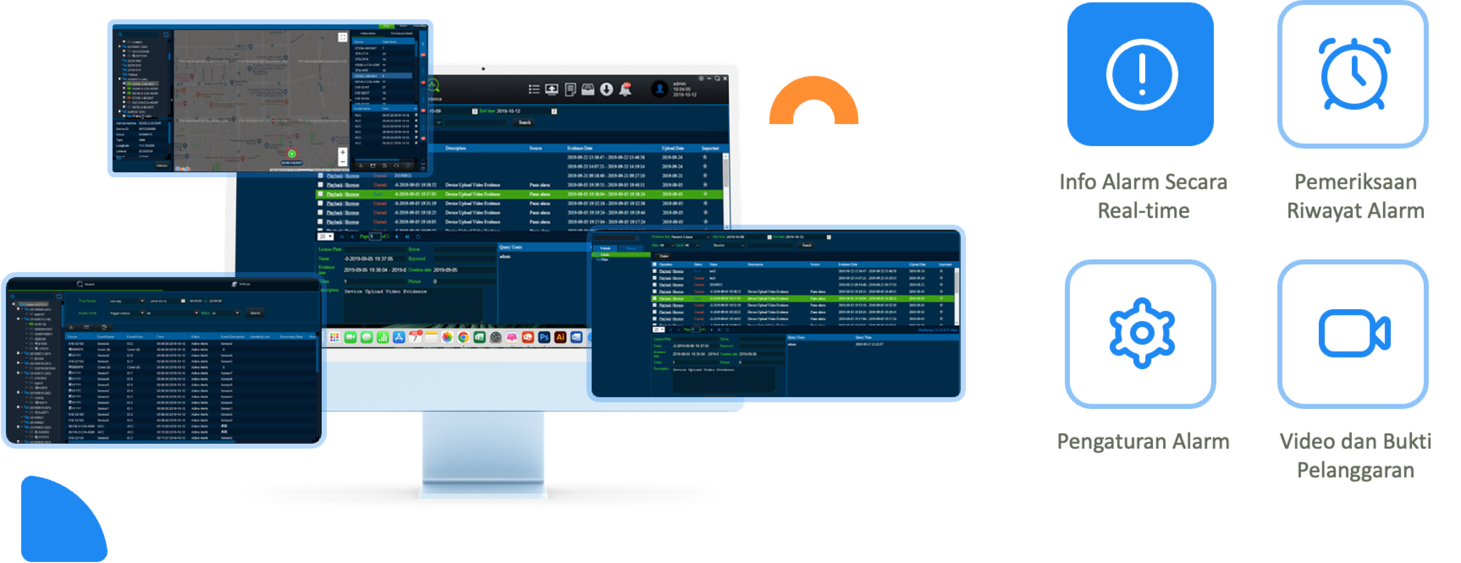The height and width of the screenshot is (563, 1461).
Task: Tick checkbox for the 19:31:19 evidence row
Action: (x=320, y=203)
